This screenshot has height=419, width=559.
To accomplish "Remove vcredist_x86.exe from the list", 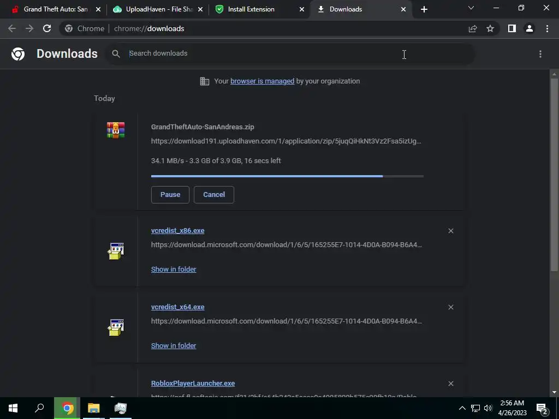I will (451, 231).
